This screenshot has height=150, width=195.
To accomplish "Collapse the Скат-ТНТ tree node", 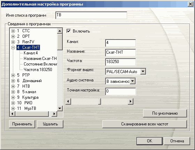I will (x=13, y=47).
